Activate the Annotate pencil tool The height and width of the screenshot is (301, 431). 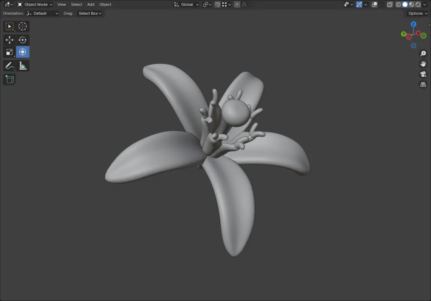10,66
